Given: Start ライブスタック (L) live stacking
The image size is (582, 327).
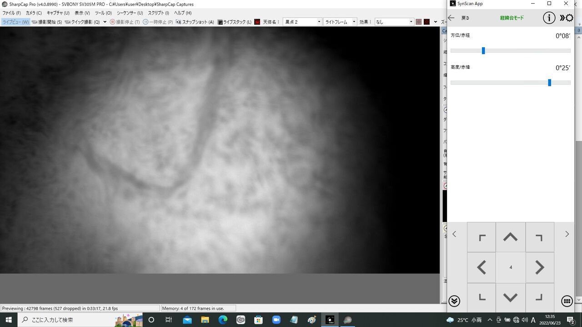Looking at the screenshot, I should point(234,22).
